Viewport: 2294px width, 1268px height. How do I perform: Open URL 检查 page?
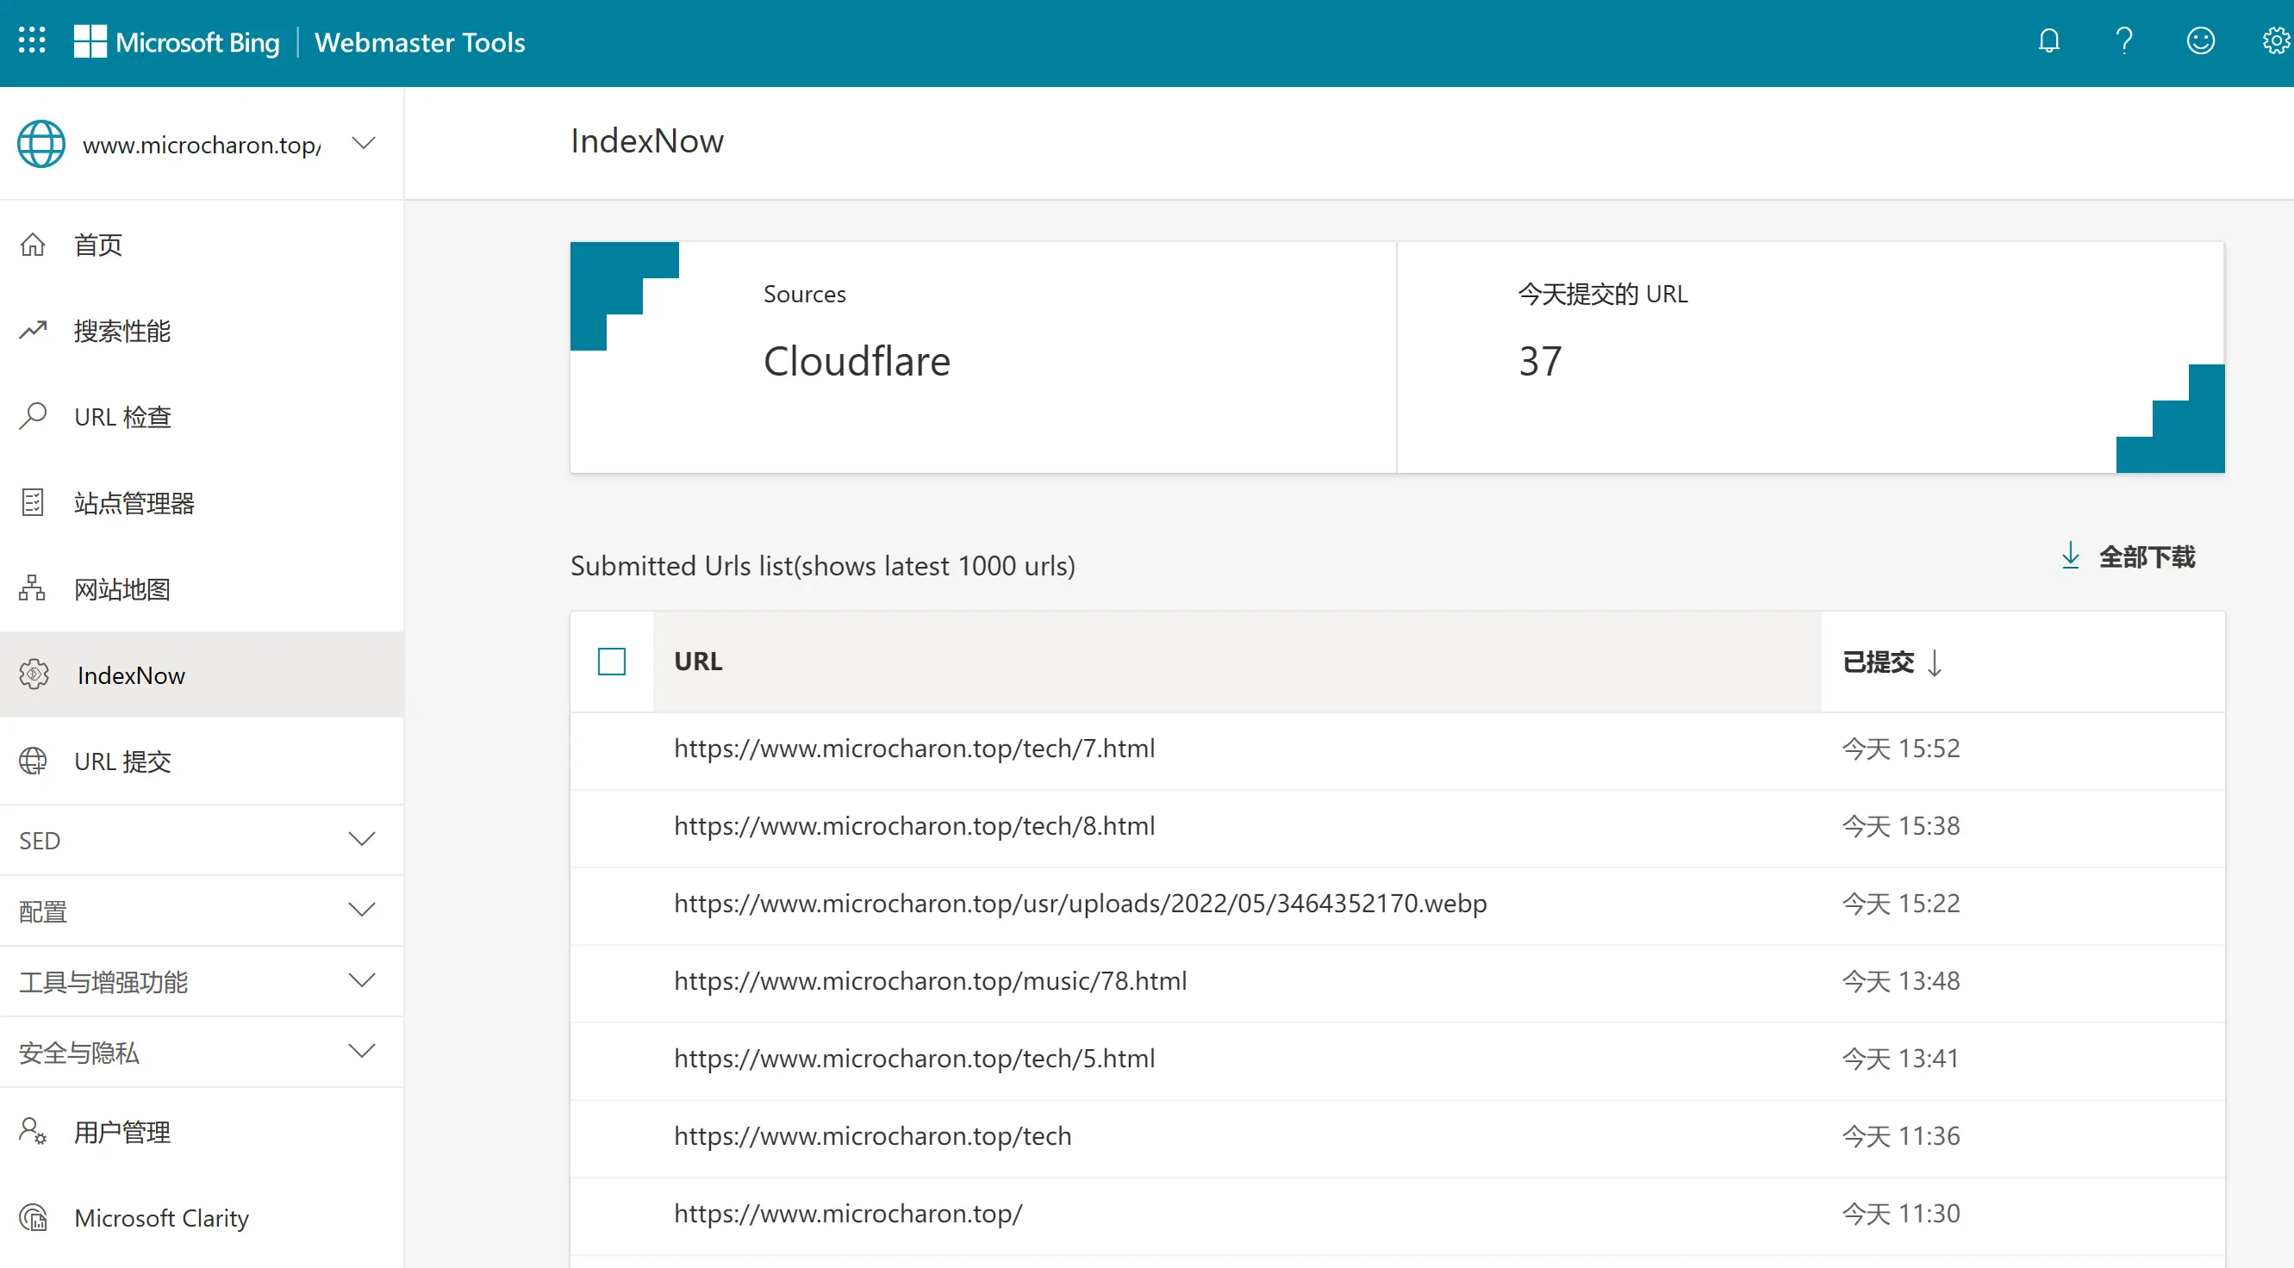[x=202, y=416]
